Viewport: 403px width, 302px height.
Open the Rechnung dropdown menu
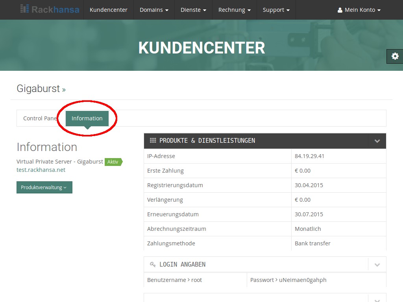[x=235, y=10]
